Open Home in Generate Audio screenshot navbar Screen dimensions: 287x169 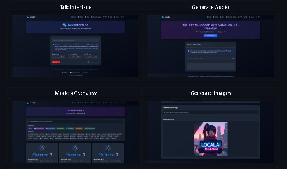click(x=209, y=17)
